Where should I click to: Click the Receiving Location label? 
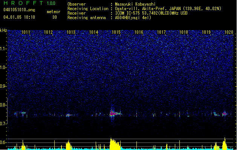(x=88, y=9)
